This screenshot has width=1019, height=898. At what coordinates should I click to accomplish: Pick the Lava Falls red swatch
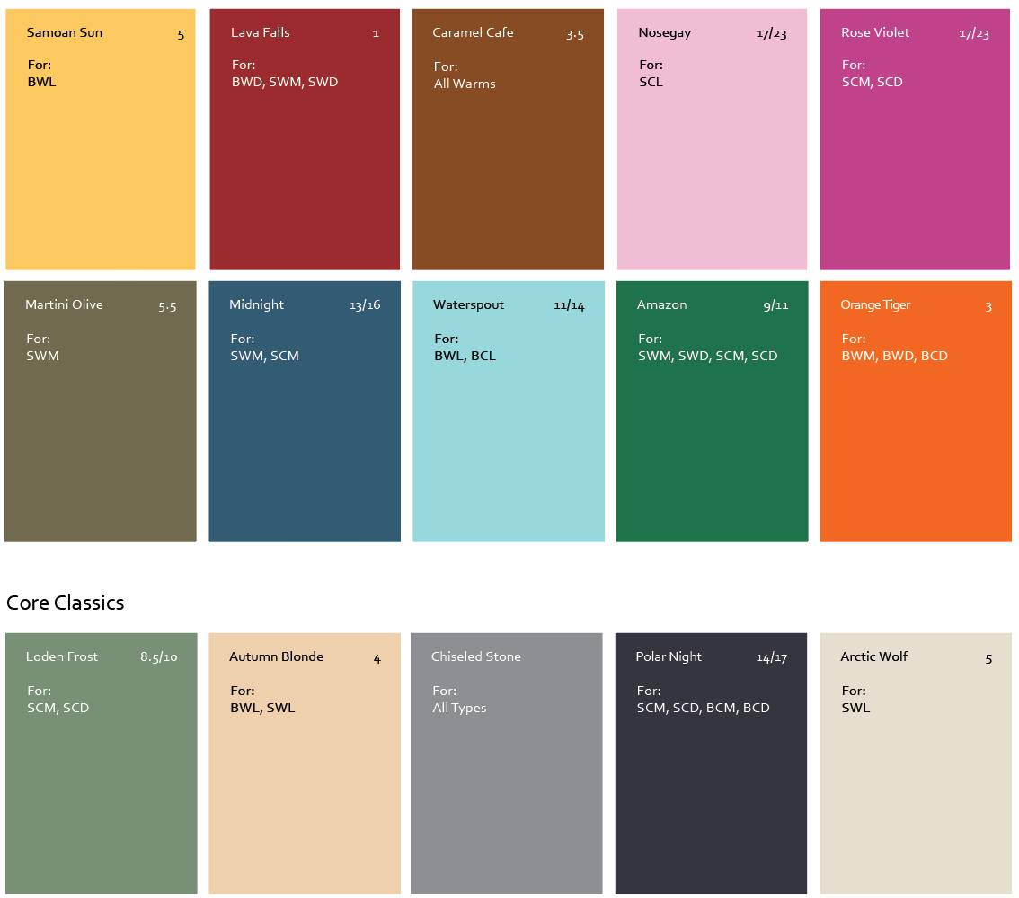[x=305, y=139]
